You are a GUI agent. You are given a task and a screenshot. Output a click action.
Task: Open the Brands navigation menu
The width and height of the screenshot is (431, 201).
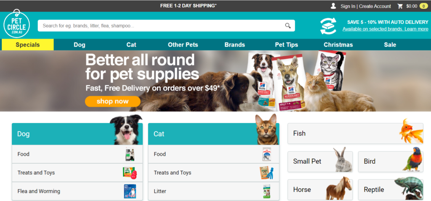click(234, 45)
